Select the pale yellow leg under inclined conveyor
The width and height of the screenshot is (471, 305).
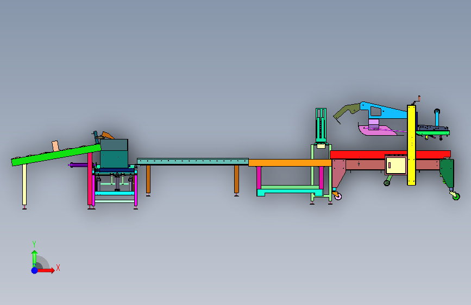pyautogui.click(x=24, y=185)
